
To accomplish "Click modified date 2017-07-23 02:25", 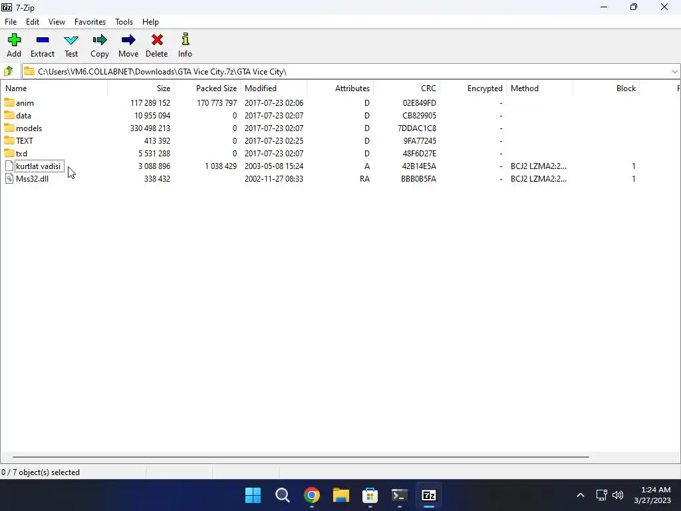I will 273,141.
